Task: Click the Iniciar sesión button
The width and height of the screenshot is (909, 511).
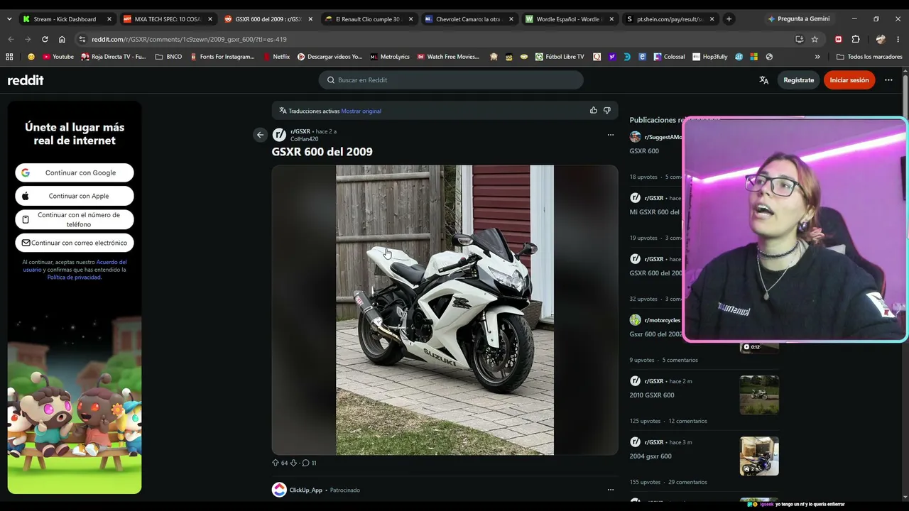Action: point(849,80)
